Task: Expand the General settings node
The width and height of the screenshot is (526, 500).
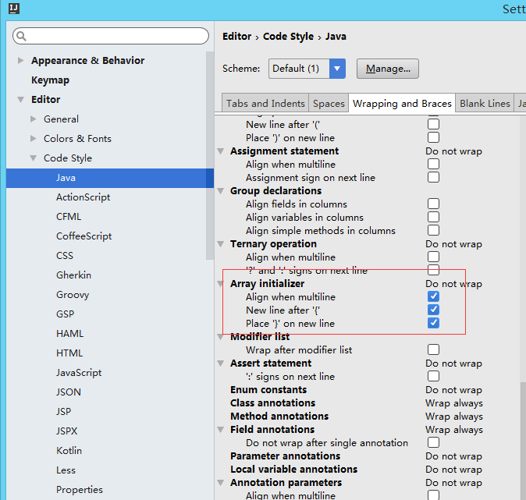Action: point(34,119)
